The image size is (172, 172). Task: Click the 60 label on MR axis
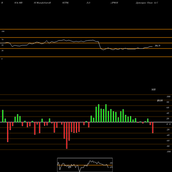pyautogui.click(x=168, y=108)
